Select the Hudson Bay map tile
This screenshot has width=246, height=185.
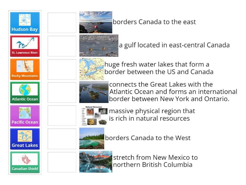pos(25,22)
